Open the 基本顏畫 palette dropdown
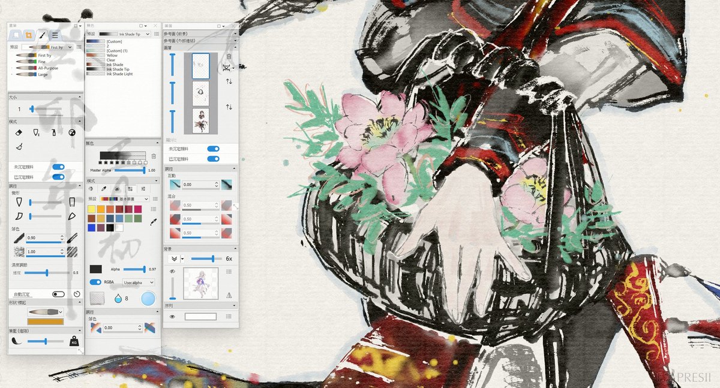Image resolution: width=720 pixels, height=388 pixels. [124, 198]
